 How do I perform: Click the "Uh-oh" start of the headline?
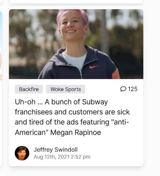(x=25, y=102)
